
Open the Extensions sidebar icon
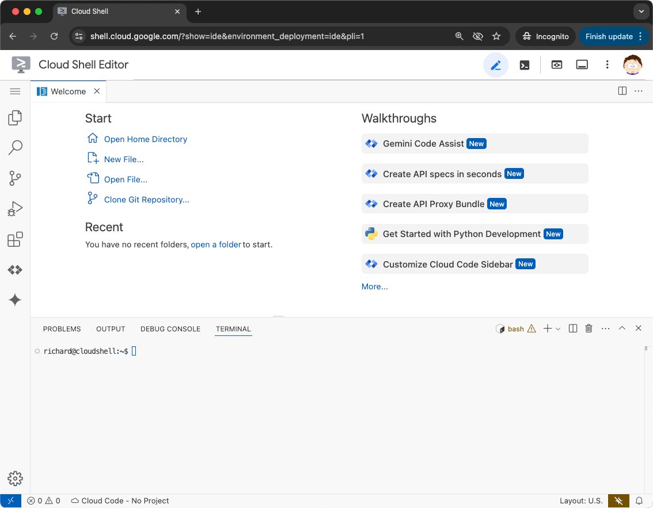point(15,239)
